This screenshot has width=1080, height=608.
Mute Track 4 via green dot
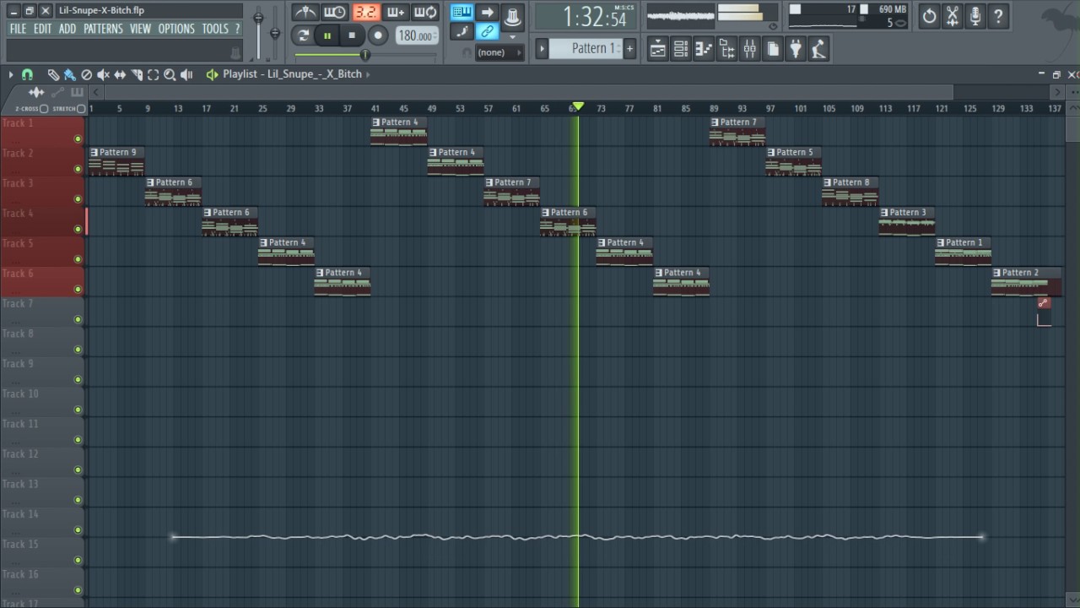point(78,229)
